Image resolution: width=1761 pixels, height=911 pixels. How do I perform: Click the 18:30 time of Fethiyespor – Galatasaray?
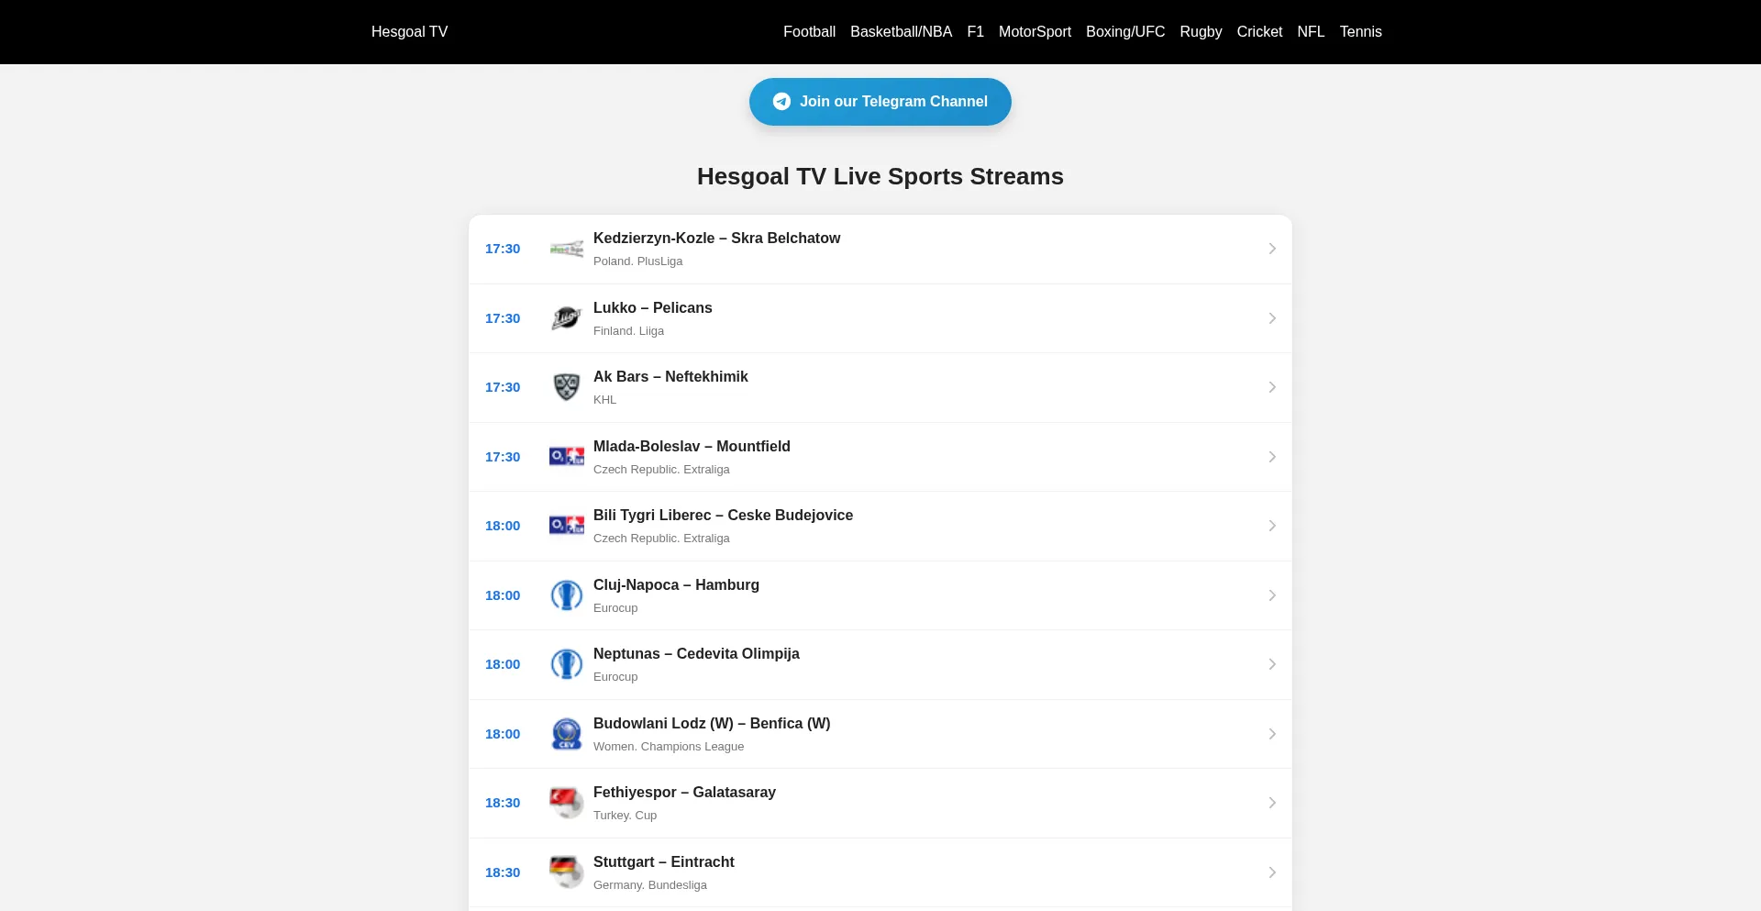(x=503, y=803)
